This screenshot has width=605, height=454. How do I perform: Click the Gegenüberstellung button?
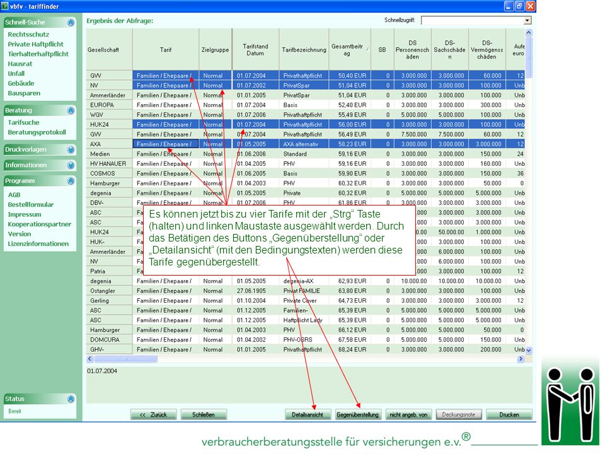click(358, 415)
